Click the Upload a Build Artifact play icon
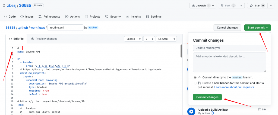278x115 pixels. click(x=191, y=111)
